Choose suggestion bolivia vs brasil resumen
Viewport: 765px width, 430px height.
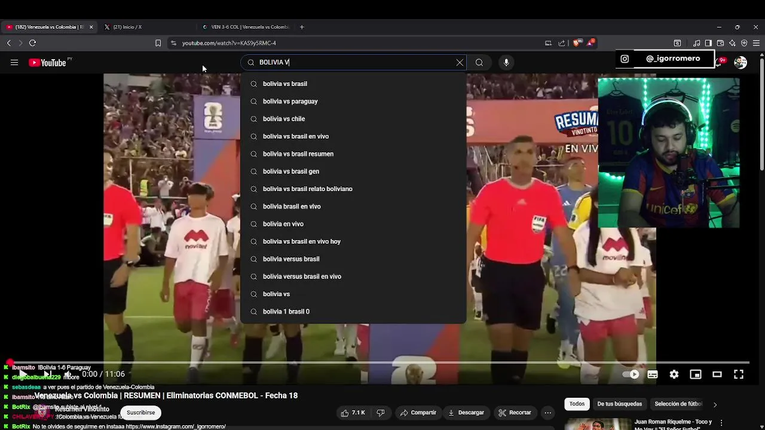tap(353, 154)
